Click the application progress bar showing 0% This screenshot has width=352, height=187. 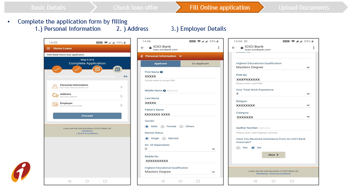(81, 77)
